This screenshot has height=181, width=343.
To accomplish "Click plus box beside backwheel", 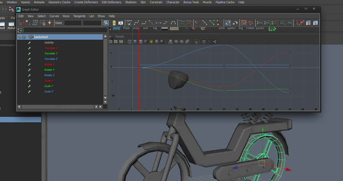I will pyautogui.click(x=24, y=37).
